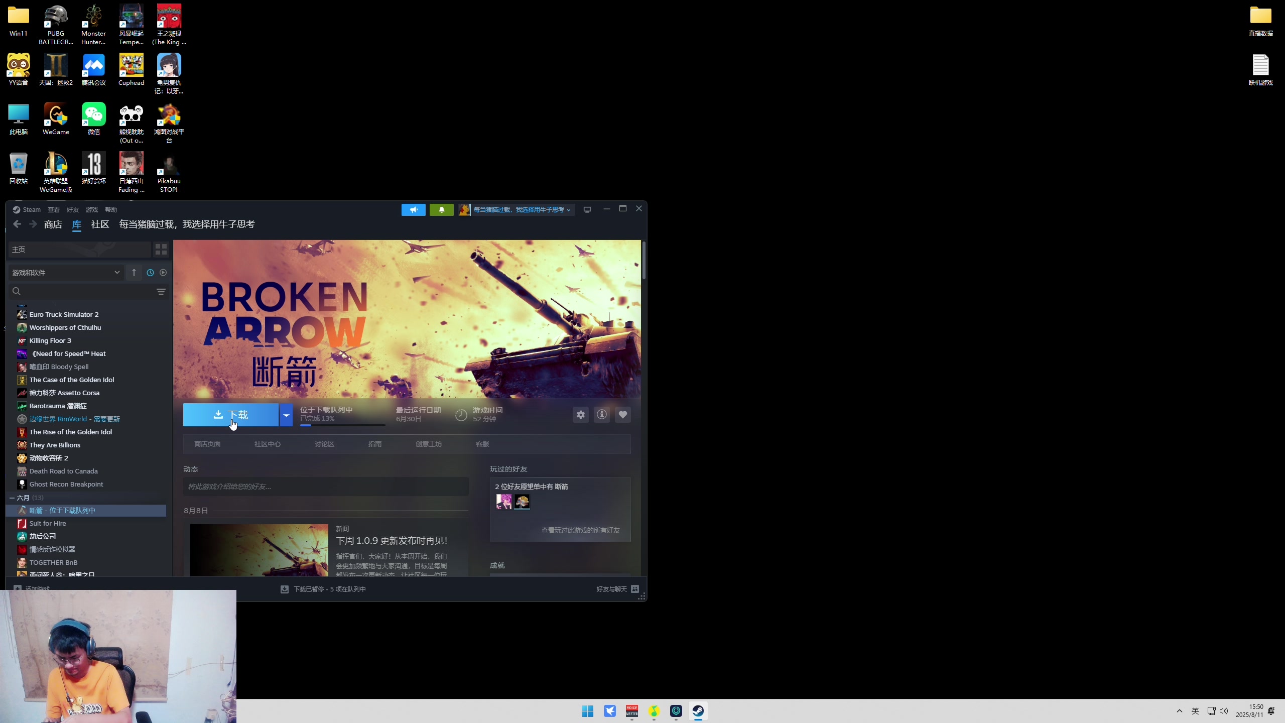Open the 查看 menu
Viewport: 1285px width, 723px height.
pos(54,209)
